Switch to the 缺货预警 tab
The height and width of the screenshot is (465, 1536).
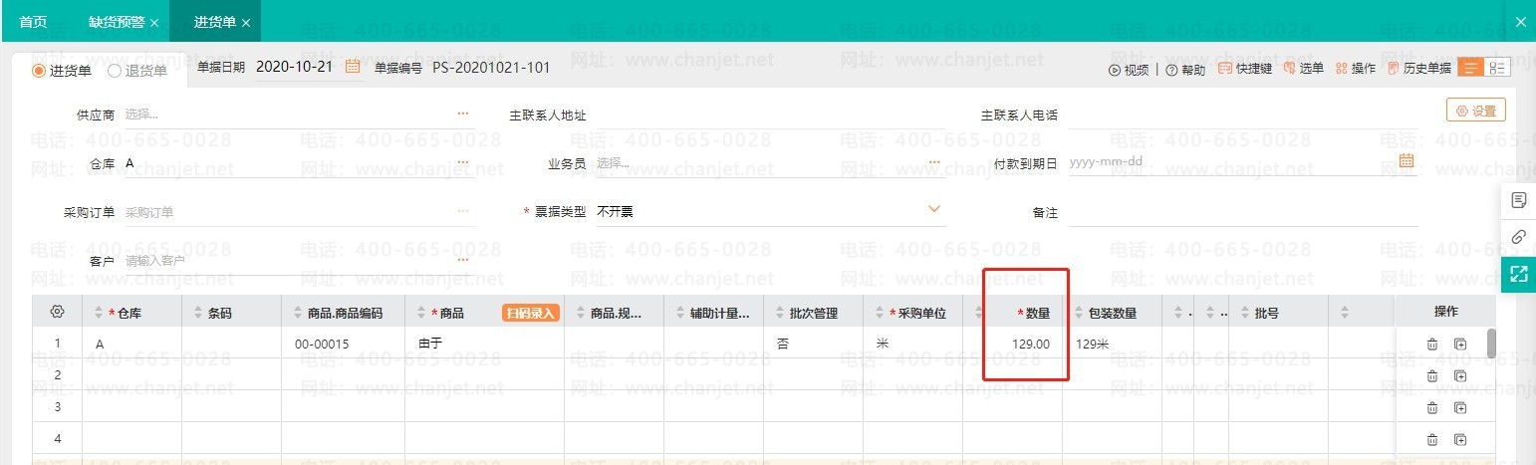[x=116, y=21]
